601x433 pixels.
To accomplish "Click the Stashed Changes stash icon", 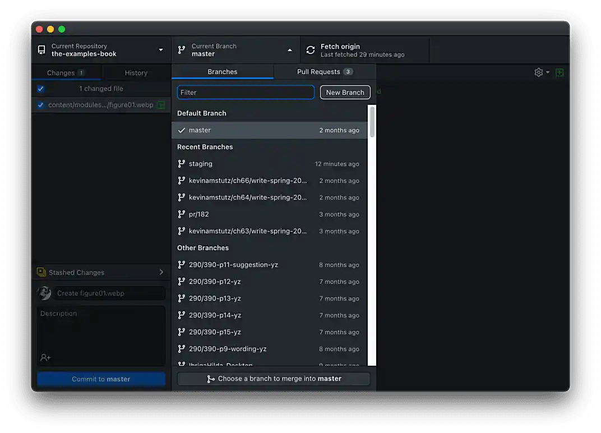I will pos(41,272).
